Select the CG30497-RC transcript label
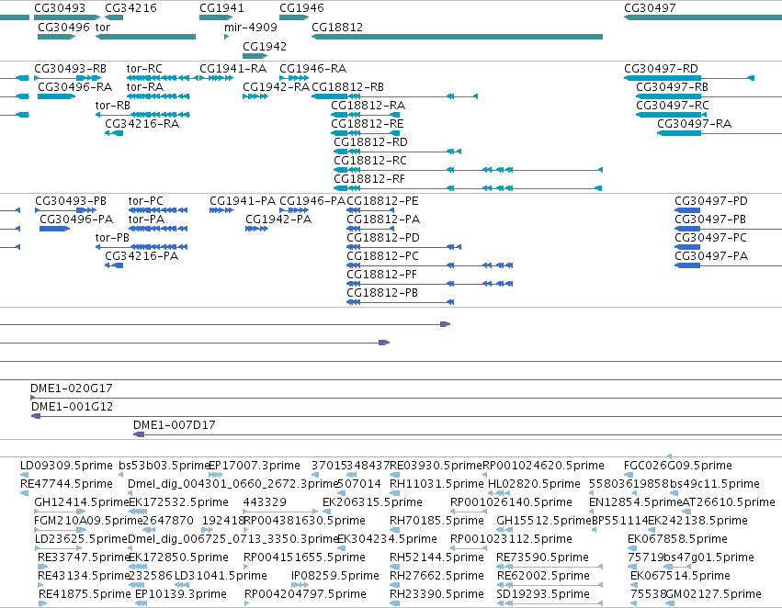This screenshot has height=608, width=782. [673, 105]
